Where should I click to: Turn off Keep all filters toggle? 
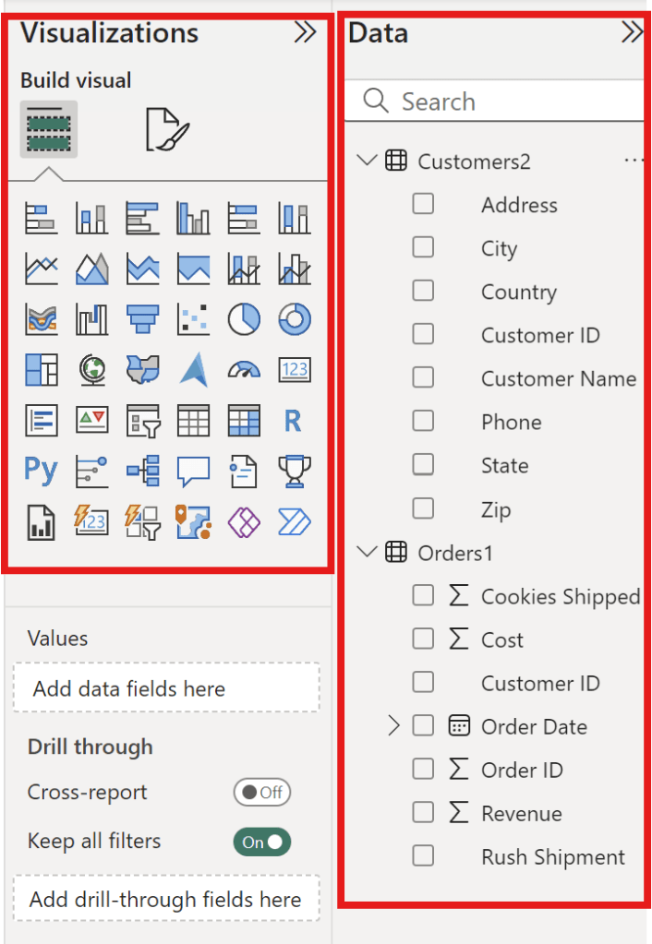pos(261,842)
